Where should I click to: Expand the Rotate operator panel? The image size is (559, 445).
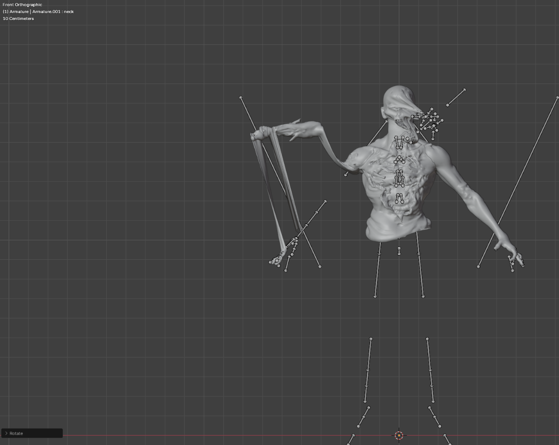point(6,433)
